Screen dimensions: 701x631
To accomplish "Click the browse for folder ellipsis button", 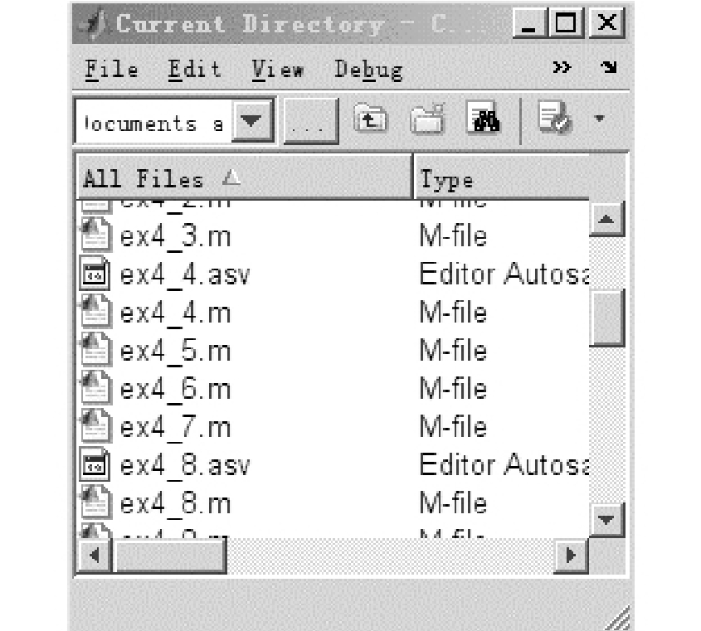I will (309, 123).
